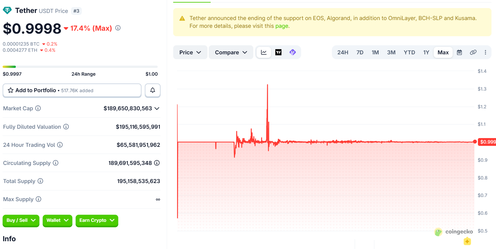Open the Compare dropdown
Image resolution: width=496 pixels, height=249 pixels.
(x=231, y=52)
